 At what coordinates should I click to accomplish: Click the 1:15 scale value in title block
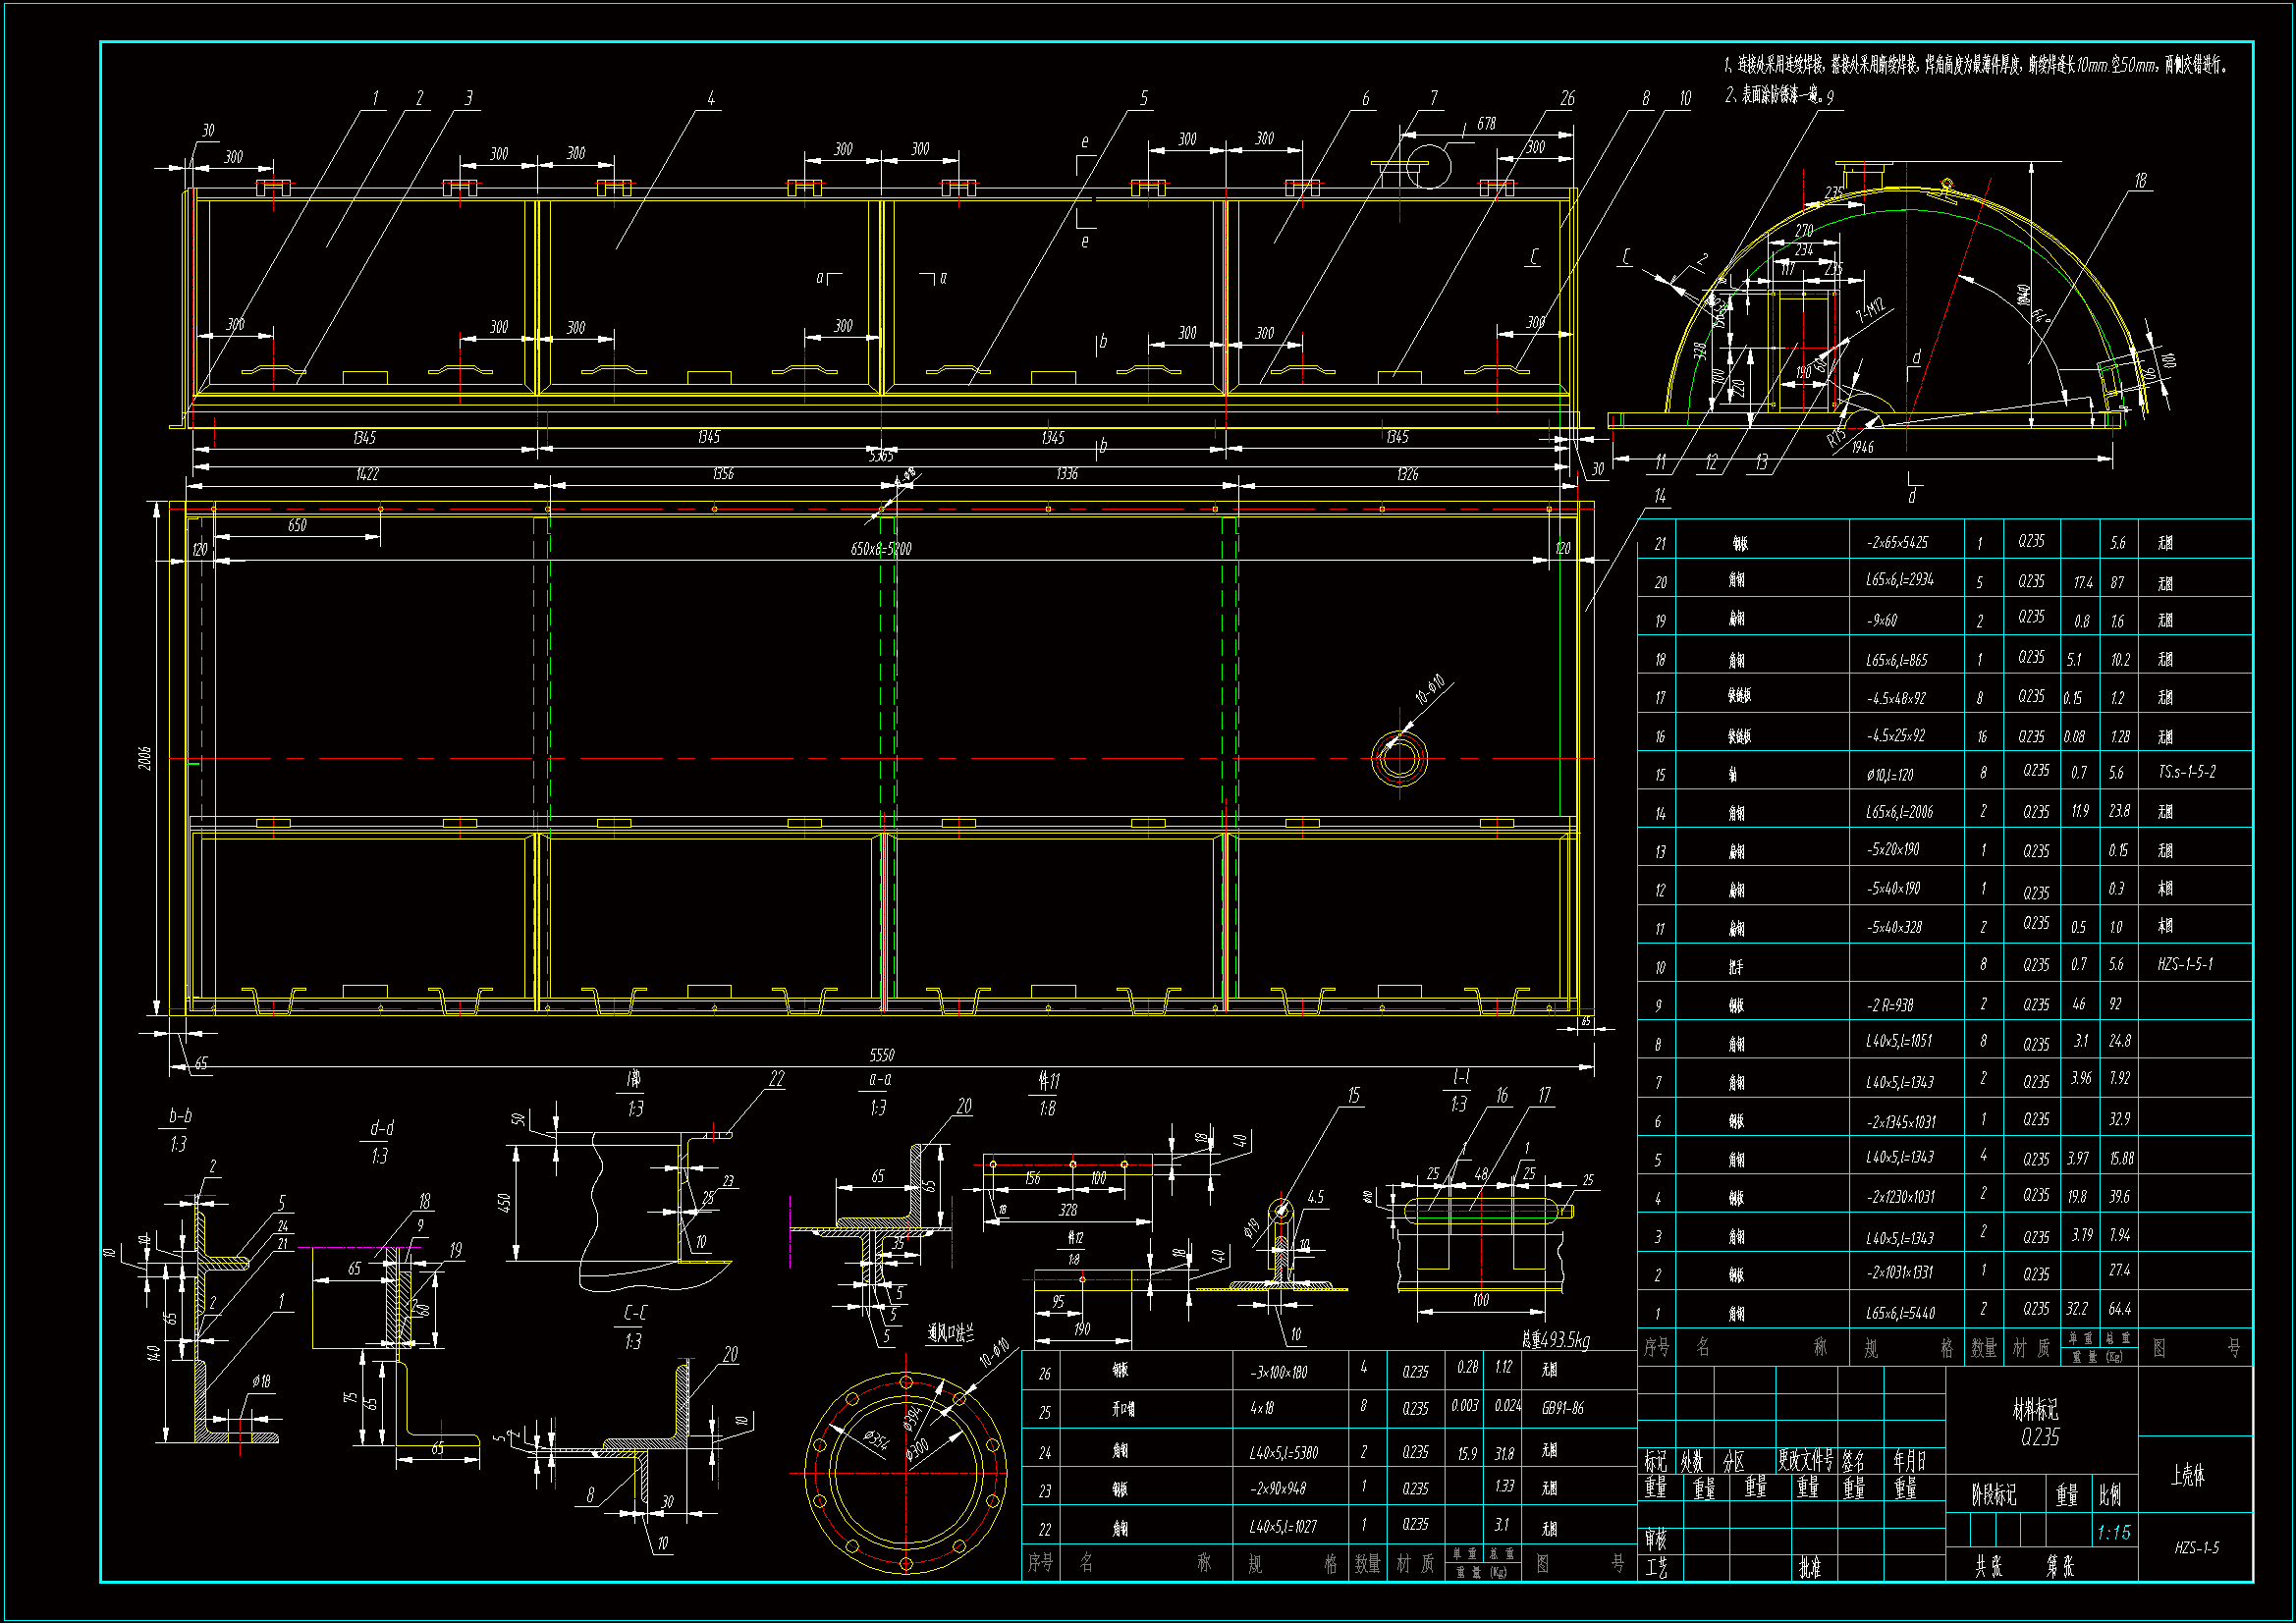(2113, 1532)
